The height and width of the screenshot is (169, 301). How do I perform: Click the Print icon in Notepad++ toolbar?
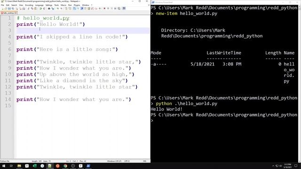tap(24, 8)
